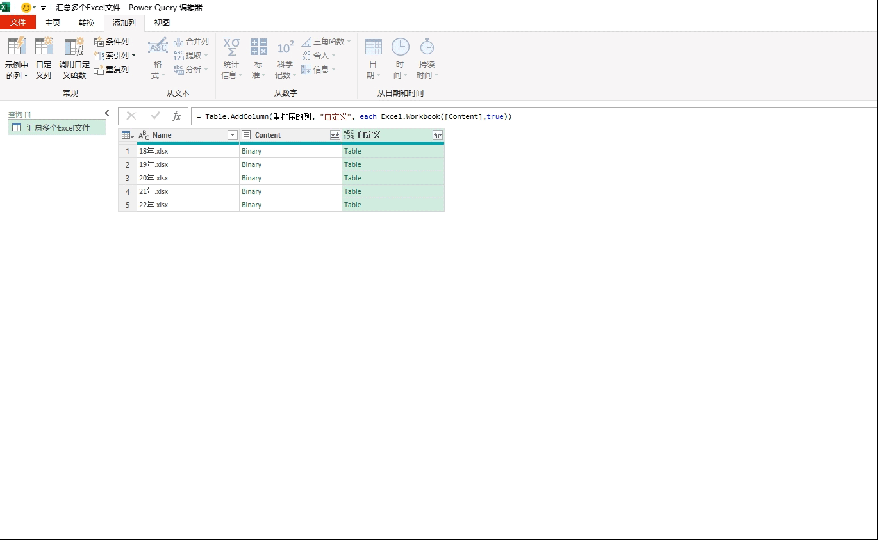
Task: Select the Name column header
Action: (188, 135)
